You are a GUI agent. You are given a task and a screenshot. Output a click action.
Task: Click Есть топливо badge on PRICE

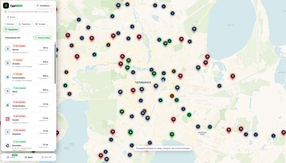point(19,88)
